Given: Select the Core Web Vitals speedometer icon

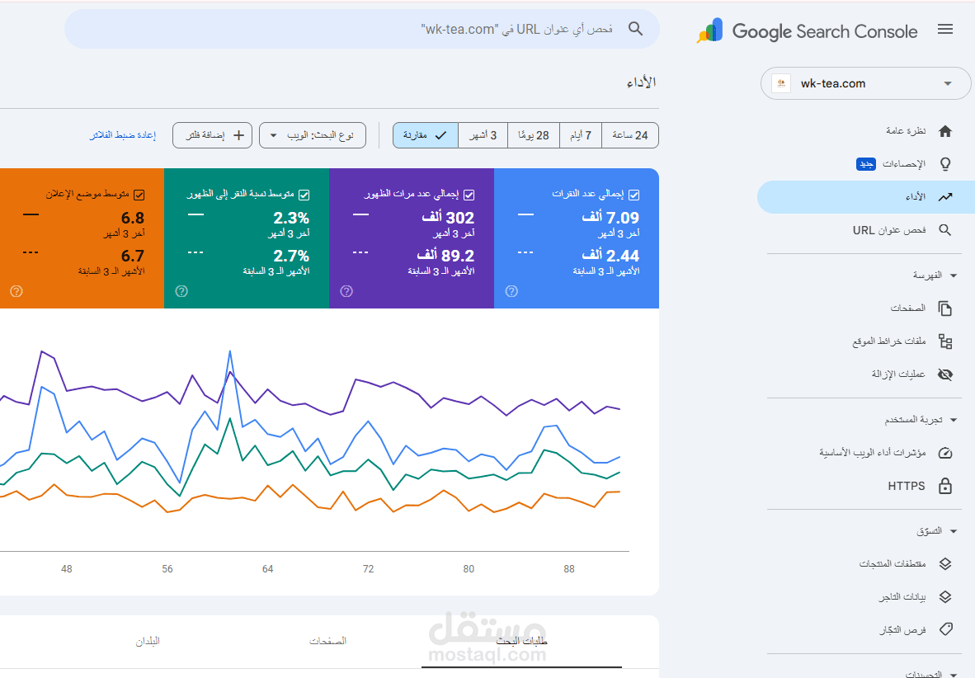Looking at the screenshot, I should [945, 452].
